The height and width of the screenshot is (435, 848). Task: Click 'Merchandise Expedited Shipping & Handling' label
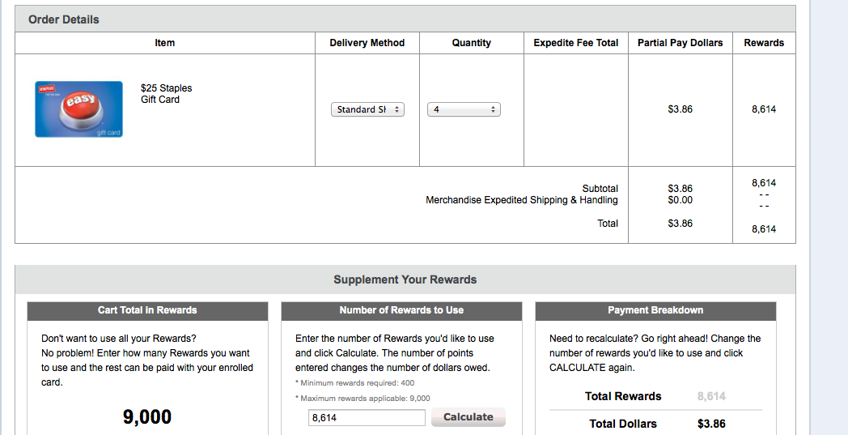pyautogui.click(x=522, y=200)
